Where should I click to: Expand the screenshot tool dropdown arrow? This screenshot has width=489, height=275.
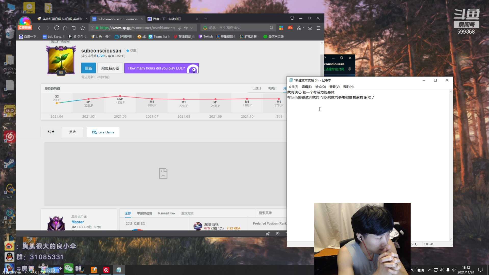click(304, 28)
